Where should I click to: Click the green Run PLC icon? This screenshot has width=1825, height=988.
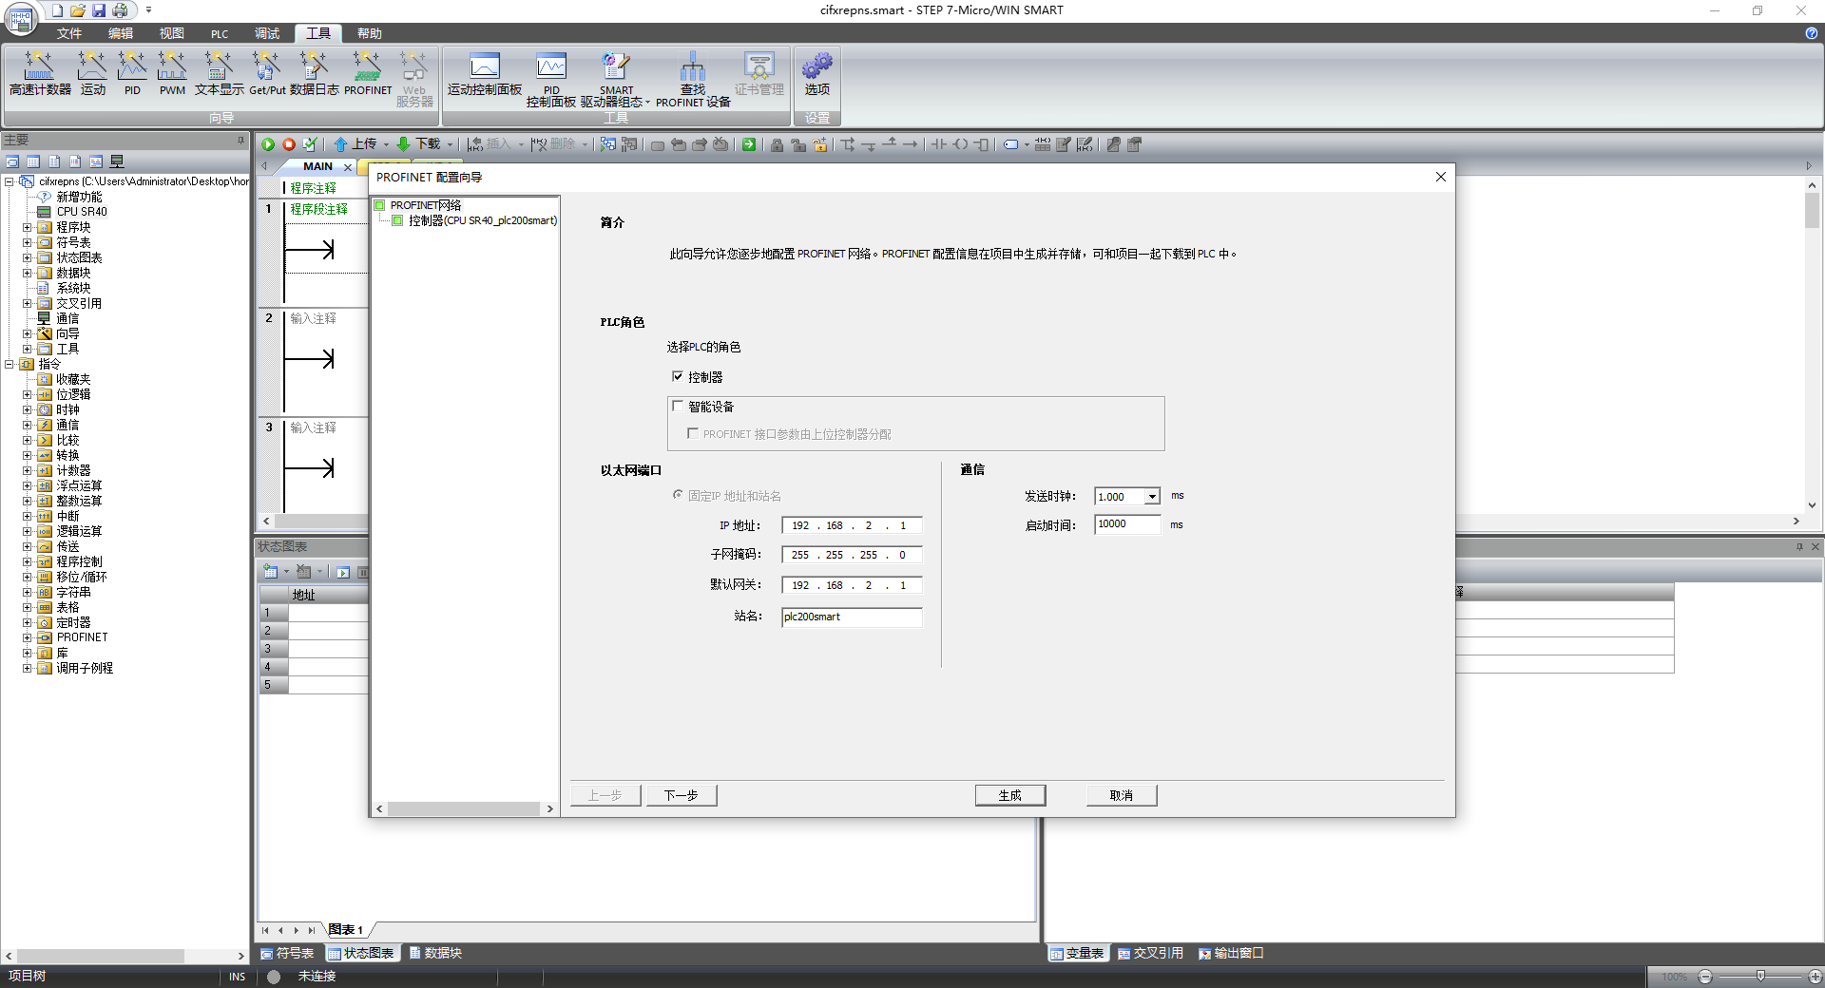[268, 144]
